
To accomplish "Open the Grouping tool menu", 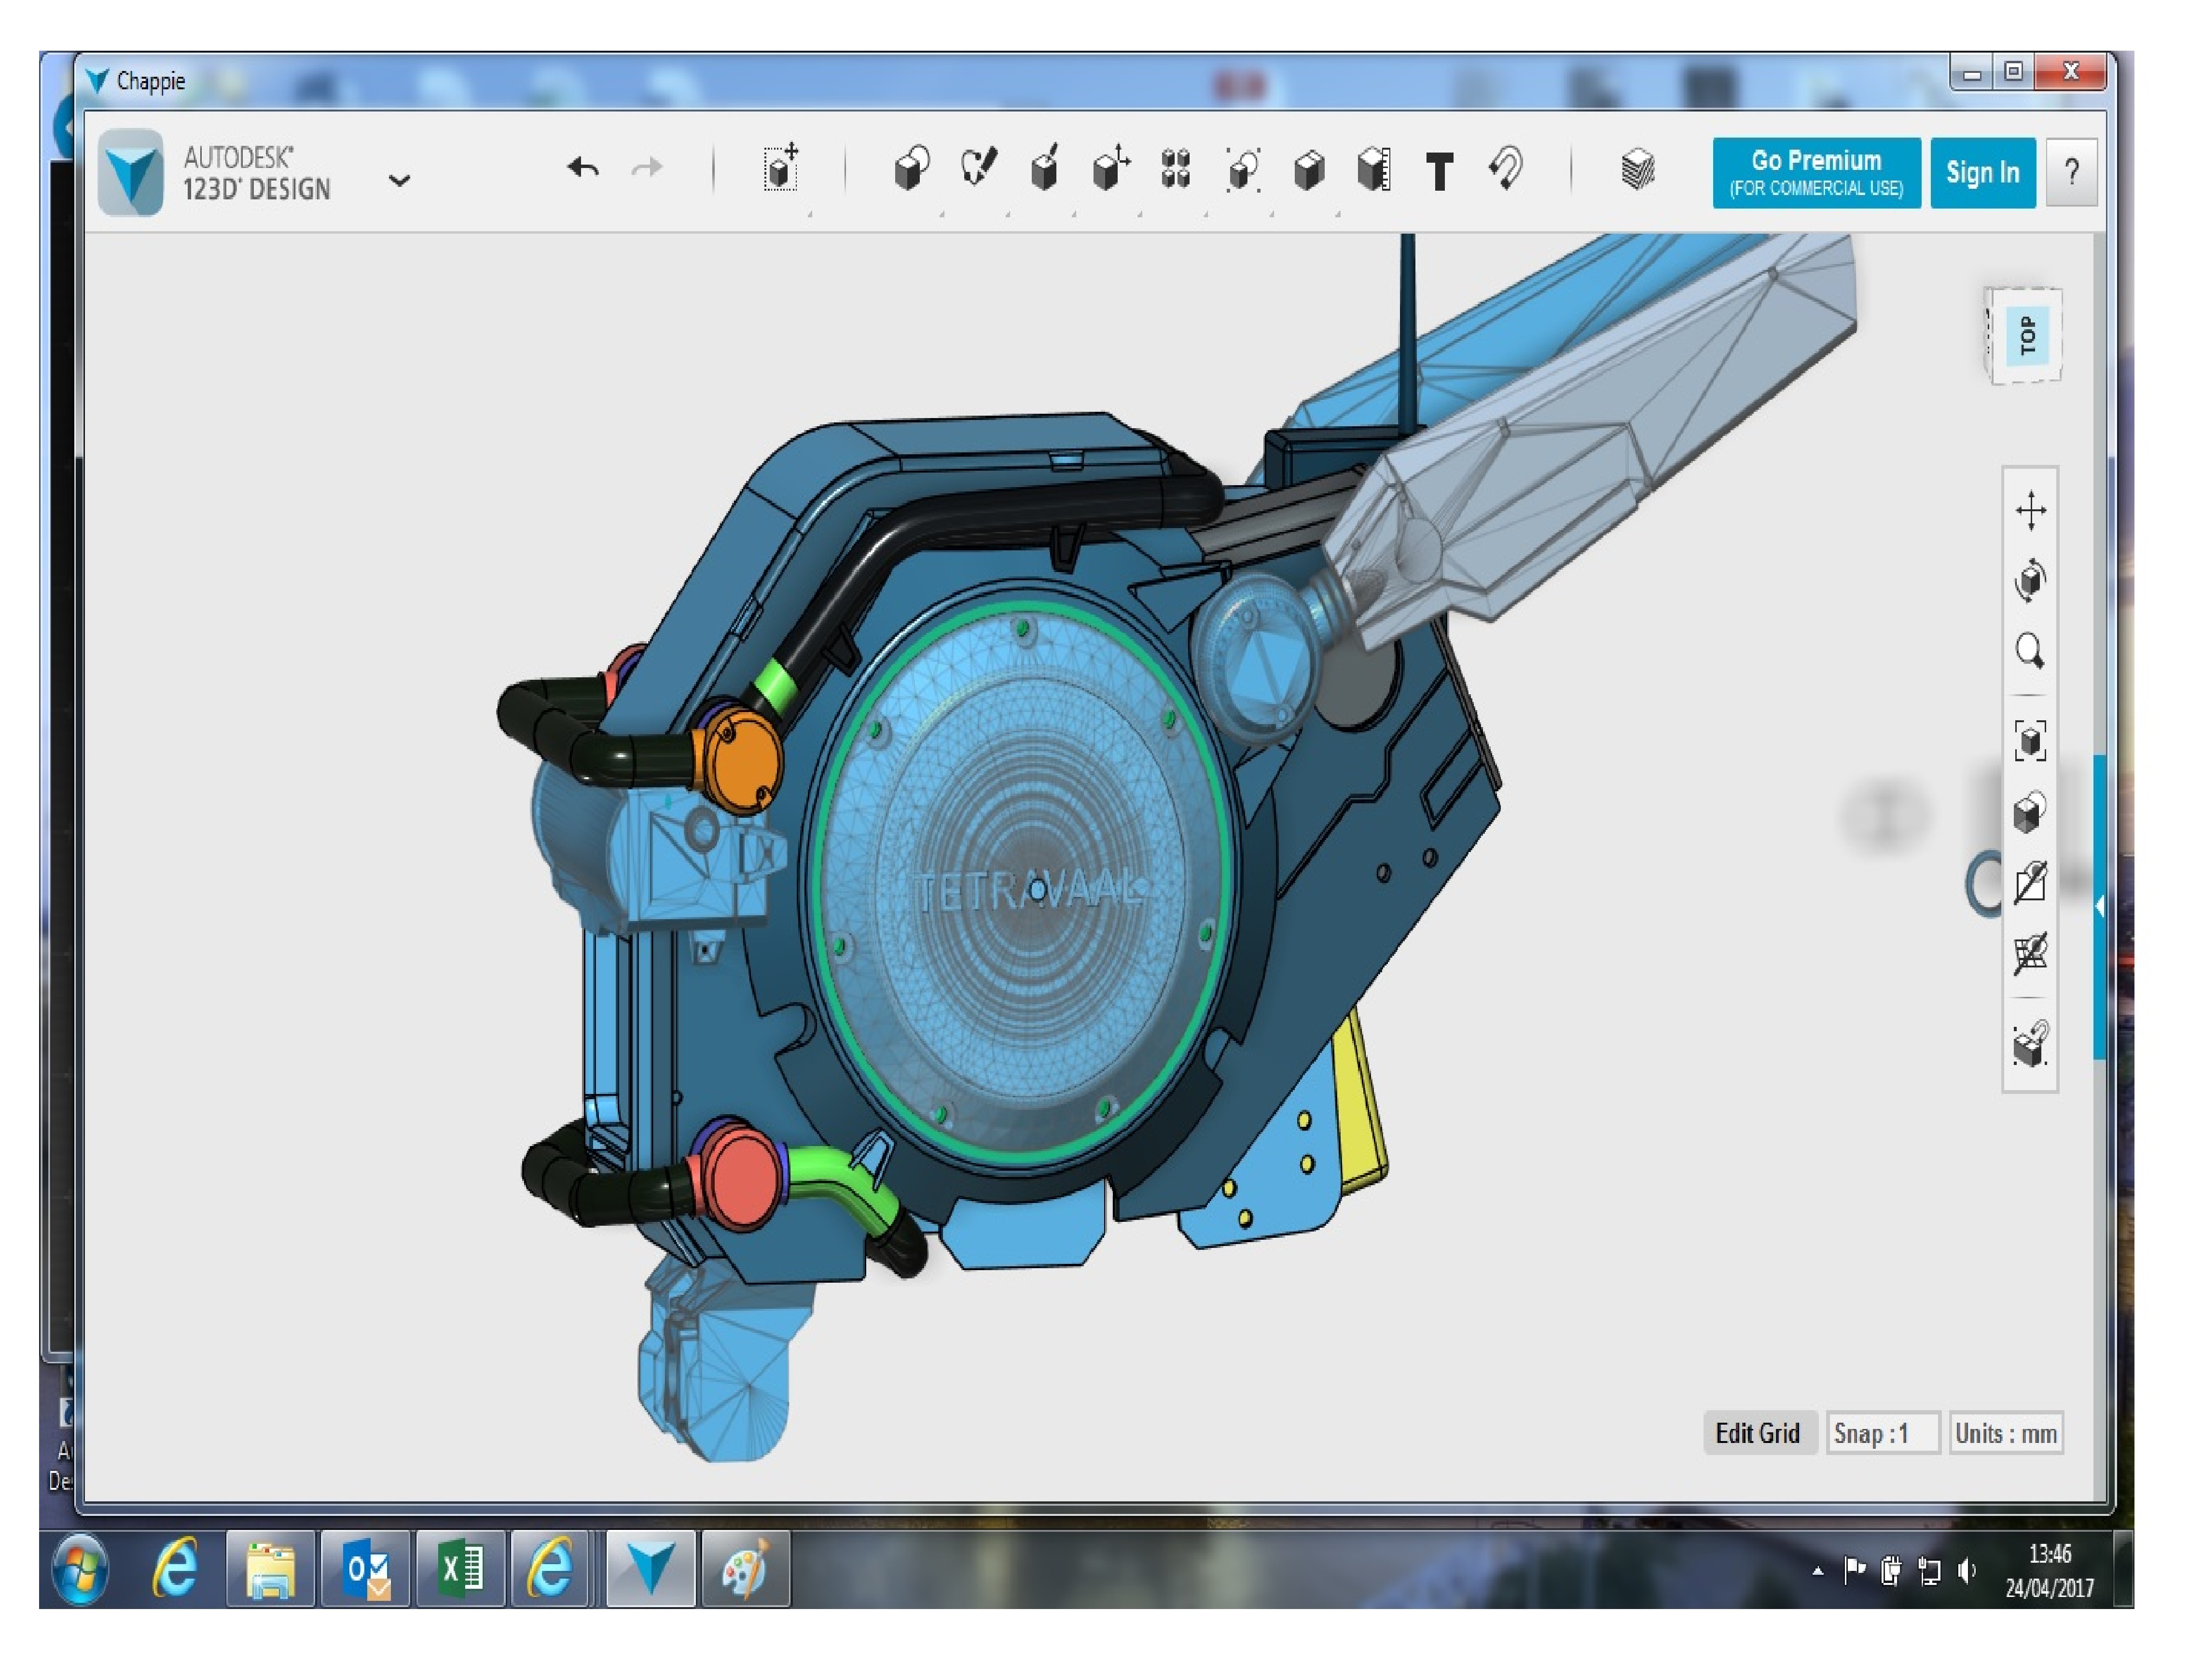I will point(1243,169).
